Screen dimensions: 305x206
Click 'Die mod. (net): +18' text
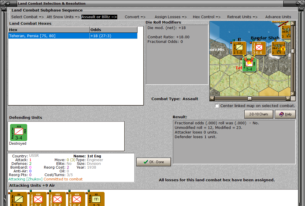(166, 28)
